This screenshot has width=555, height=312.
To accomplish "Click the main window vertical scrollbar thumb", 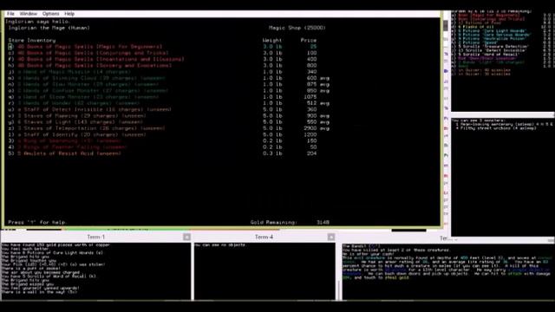I will coord(445,25).
